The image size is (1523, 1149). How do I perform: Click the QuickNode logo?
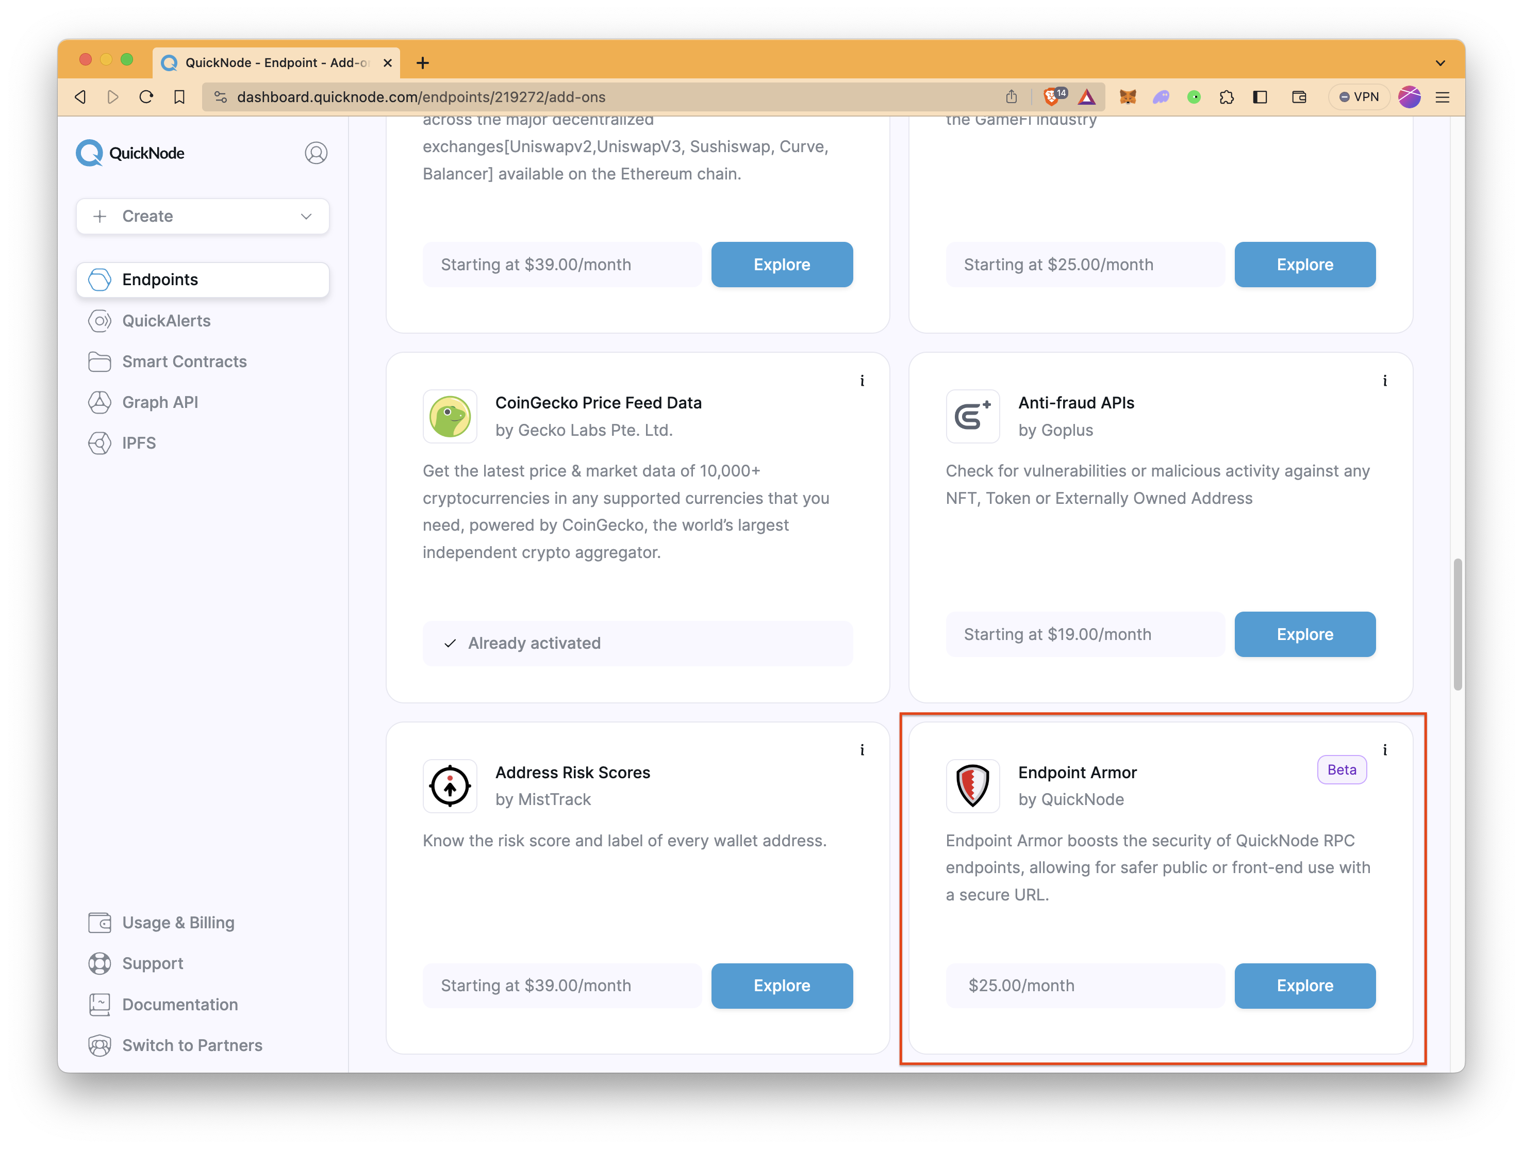point(130,153)
